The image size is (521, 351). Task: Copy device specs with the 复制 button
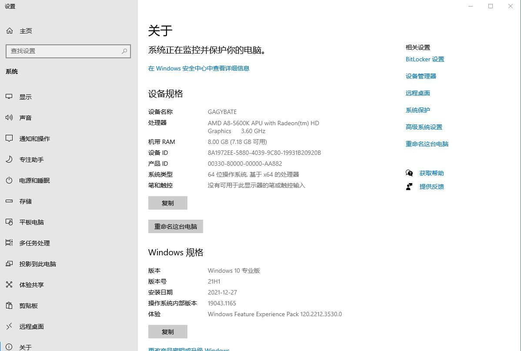[x=167, y=203]
